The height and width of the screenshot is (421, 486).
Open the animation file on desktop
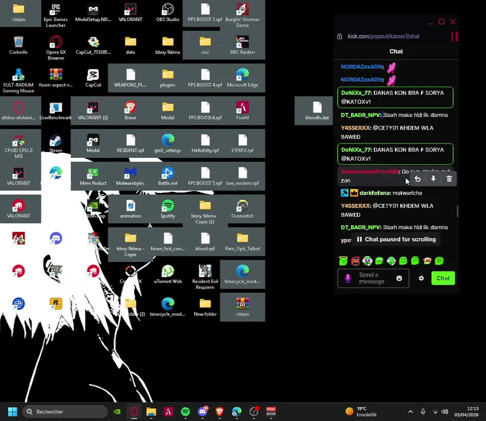click(130, 209)
